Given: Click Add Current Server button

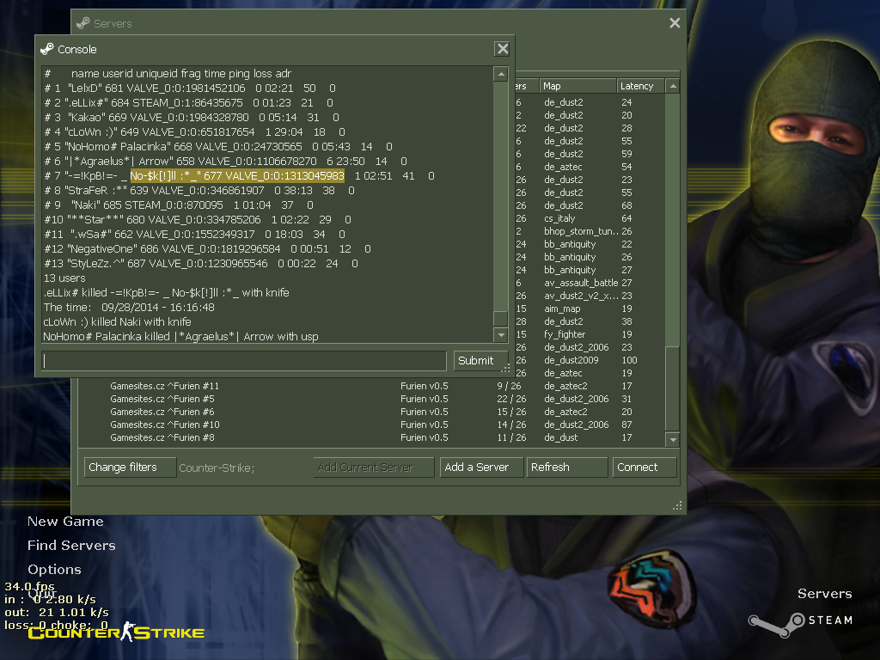Looking at the screenshot, I should (x=373, y=467).
